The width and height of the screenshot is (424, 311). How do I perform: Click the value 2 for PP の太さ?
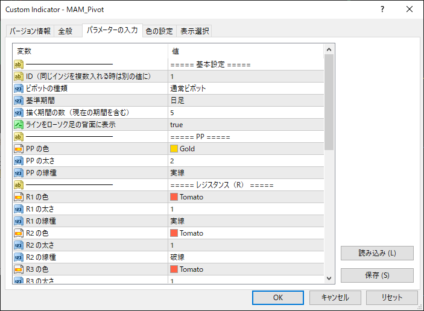246,161
